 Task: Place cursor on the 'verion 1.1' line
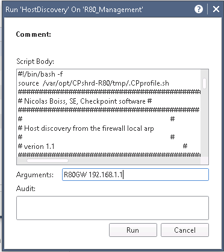tap(36, 146)
